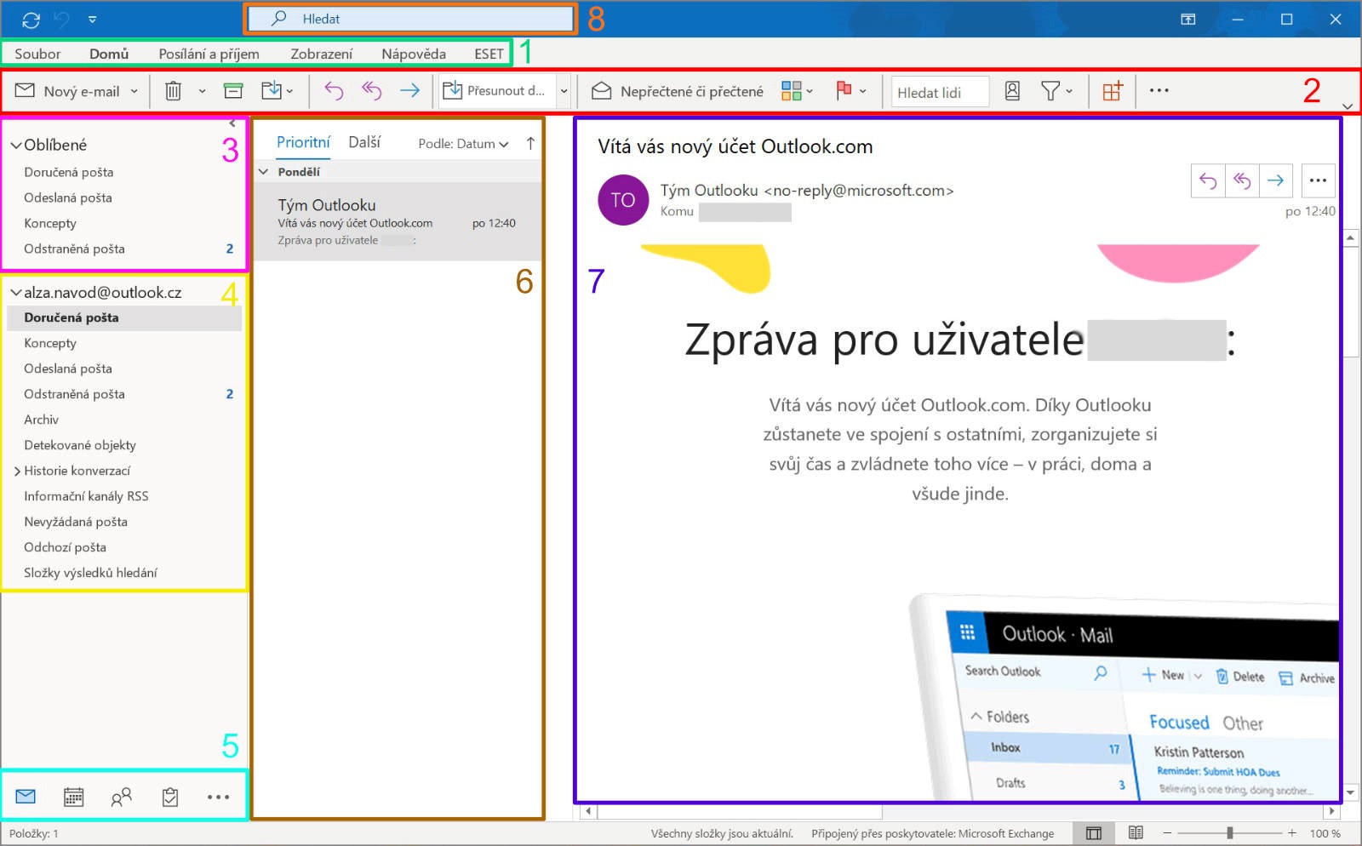Viewport: 1362px width, 846px height.
Task: Click the Move to folder icon
Action: pyautogui.click(x=272, y=90)
